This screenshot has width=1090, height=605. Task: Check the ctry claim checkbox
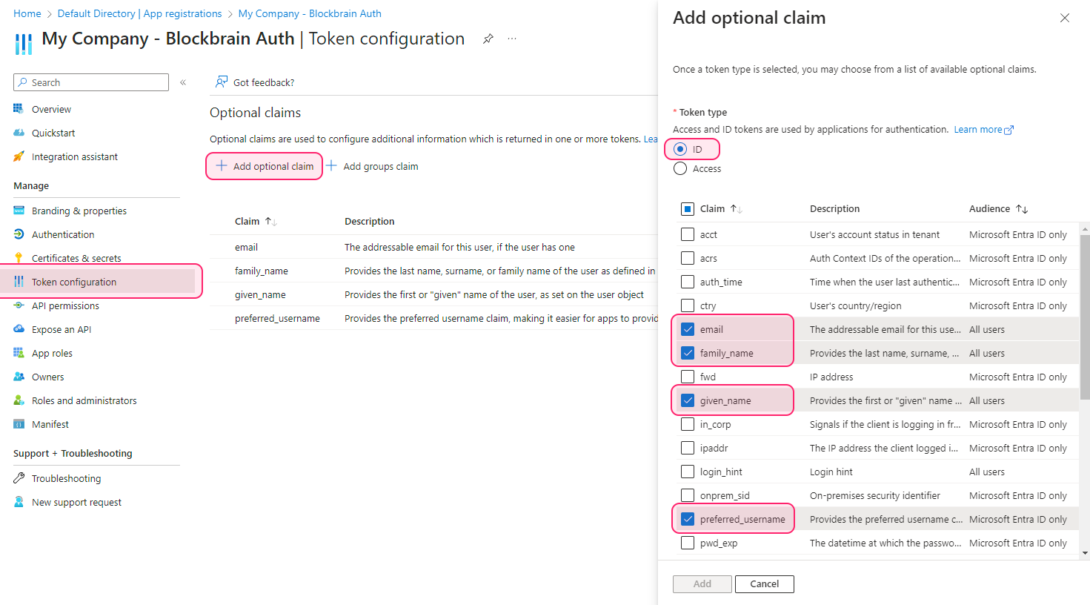(x=688, y=305)
